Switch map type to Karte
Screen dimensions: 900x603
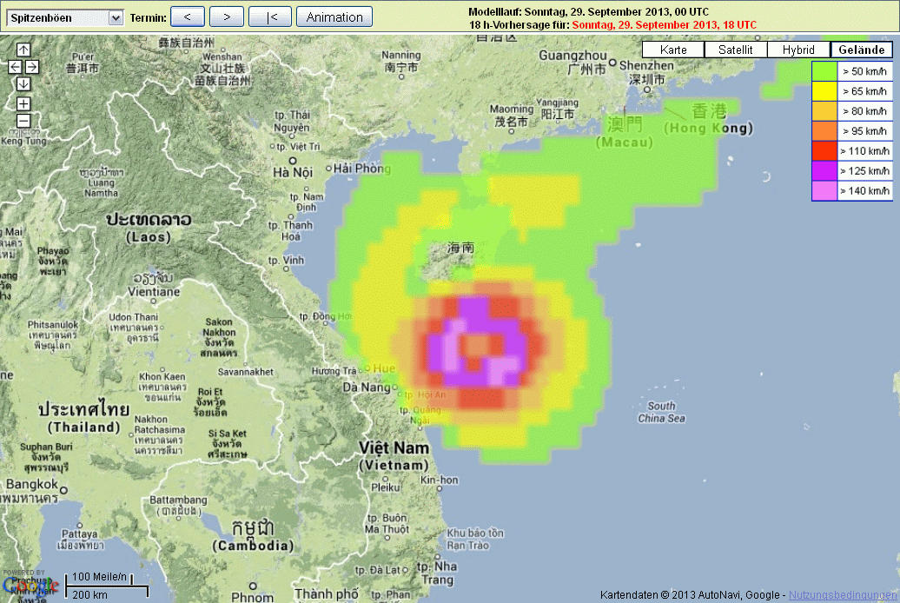click(x=673, y=50)
